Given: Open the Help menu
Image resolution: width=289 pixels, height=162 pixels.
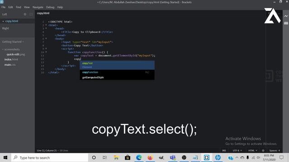Looking at the screenshot, I should click(60, 7).
